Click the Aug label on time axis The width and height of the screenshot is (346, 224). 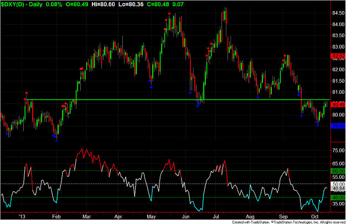click(x=250, y=216)
